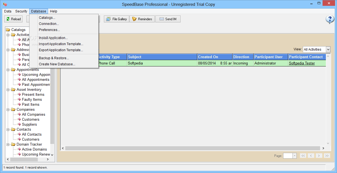337x173 pixels.
Task: Go to the previous page of records
Action: 311,156
